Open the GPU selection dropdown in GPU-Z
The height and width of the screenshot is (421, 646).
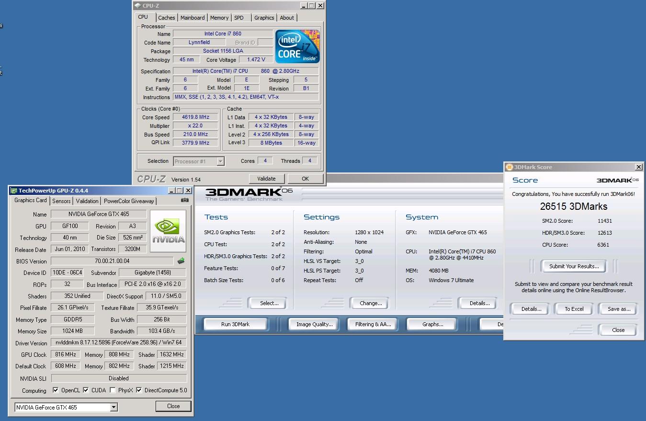(113, 408)
